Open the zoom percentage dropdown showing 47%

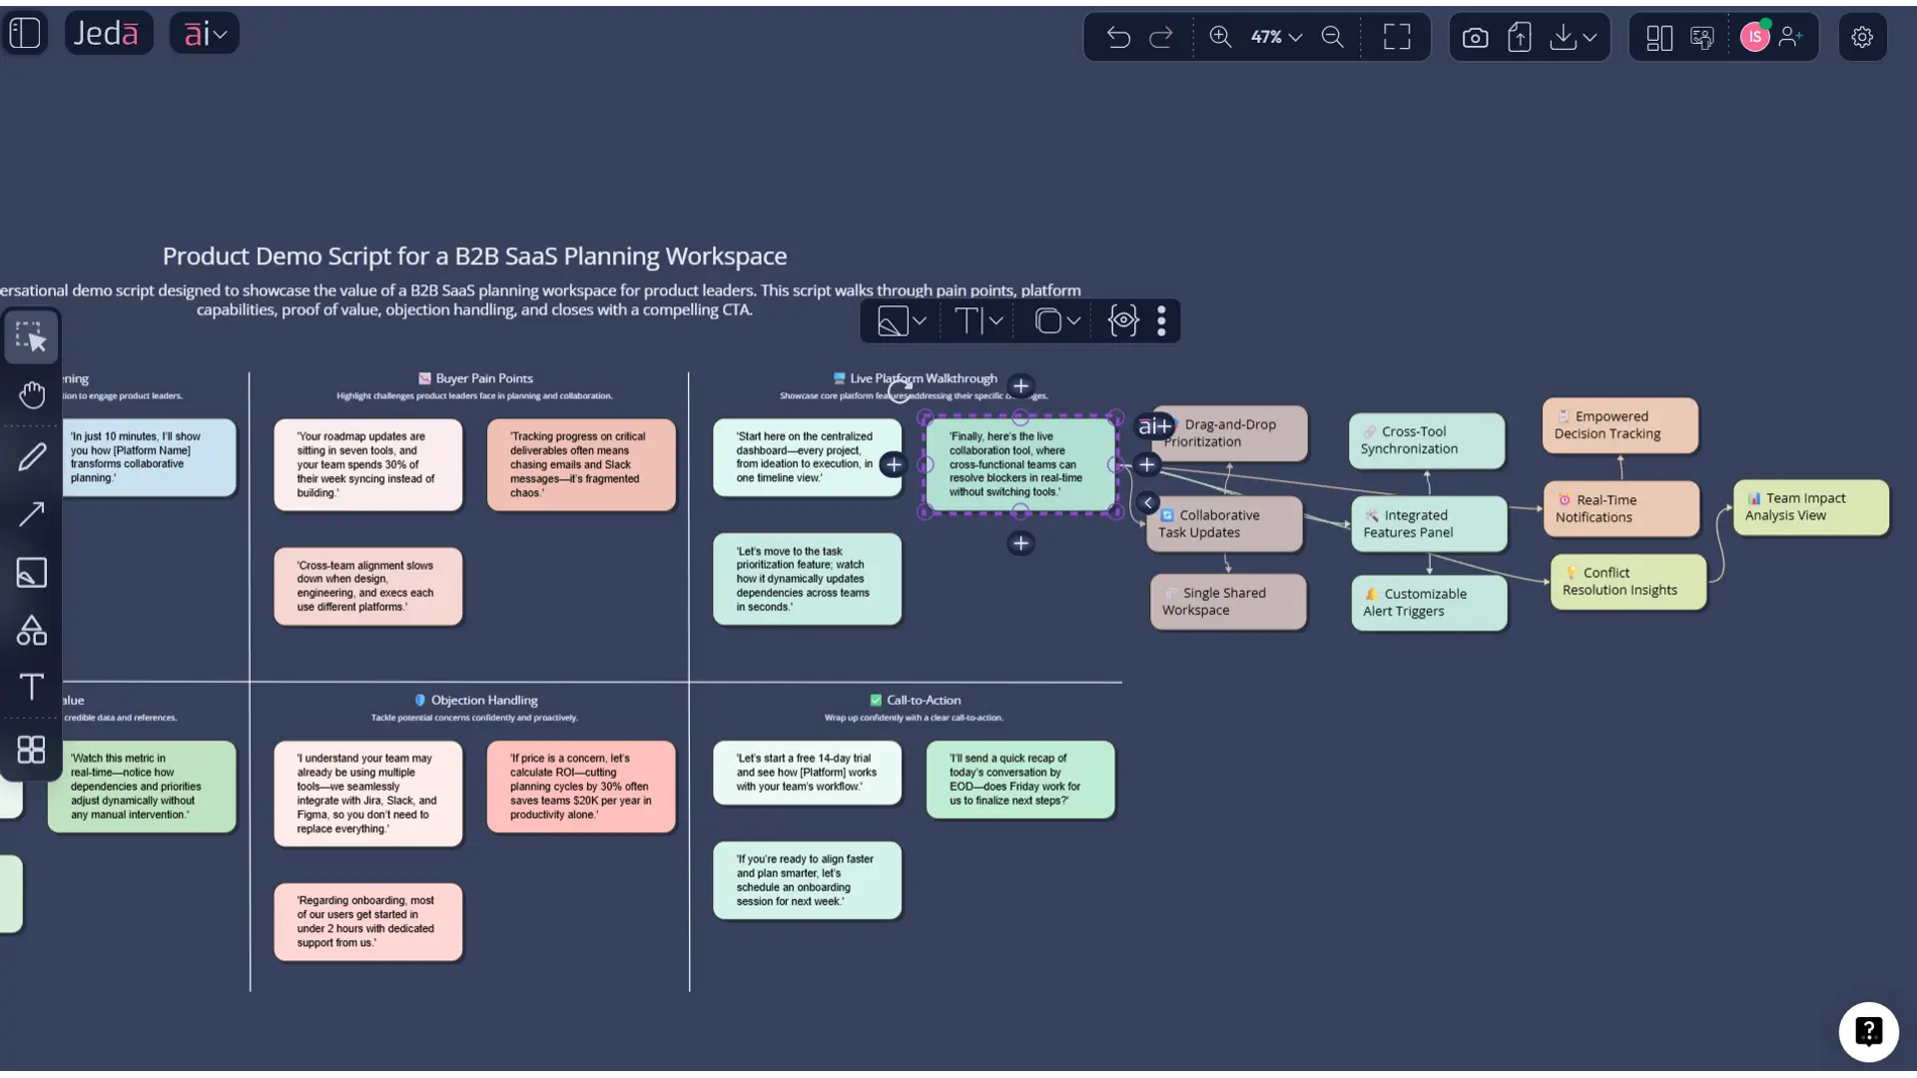coord(1275,37)
